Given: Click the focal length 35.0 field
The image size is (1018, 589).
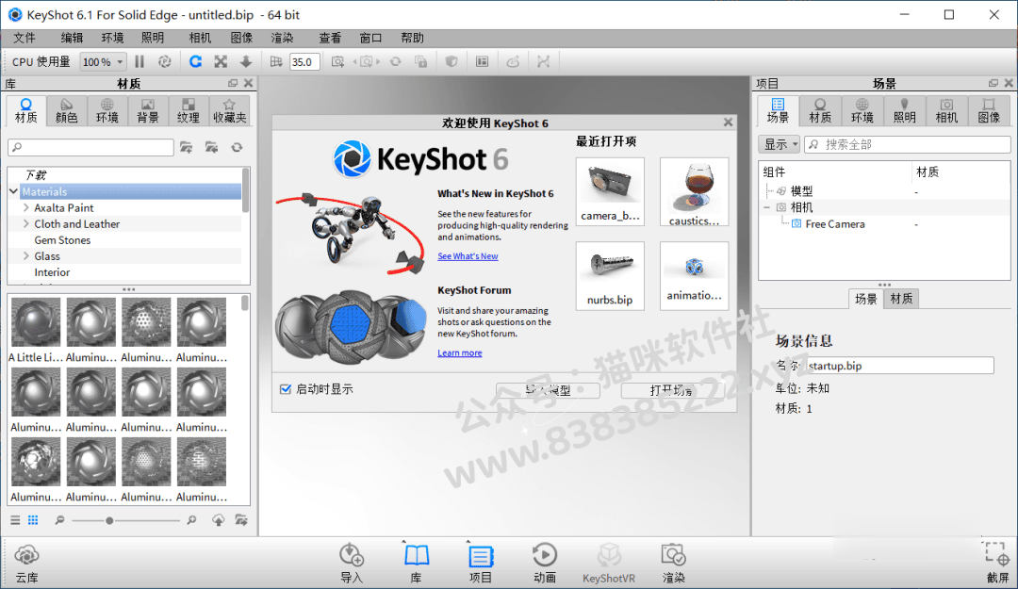Looking at the screenshot, I should point(304,61).
